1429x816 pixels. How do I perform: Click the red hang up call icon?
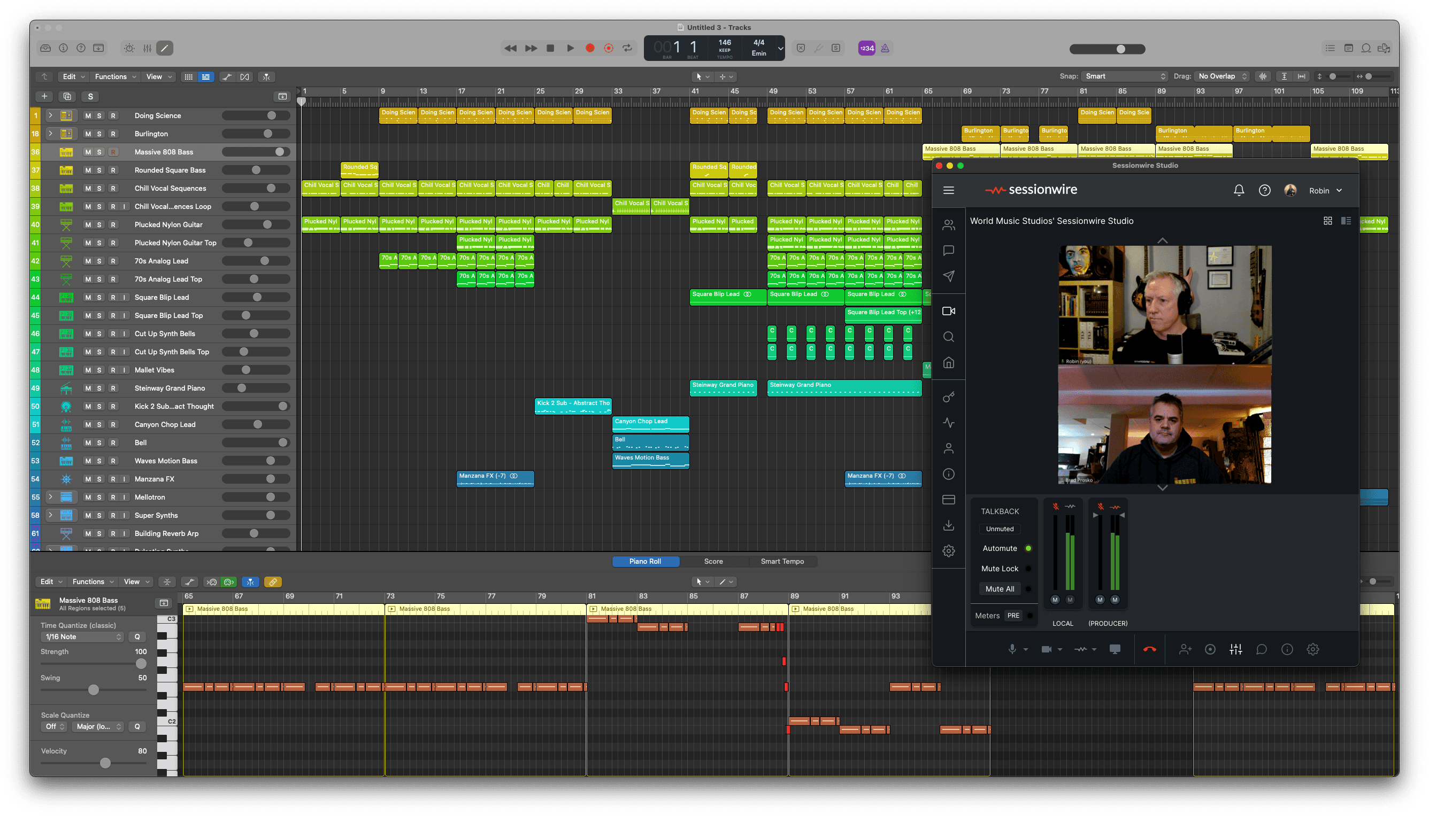1149,650
